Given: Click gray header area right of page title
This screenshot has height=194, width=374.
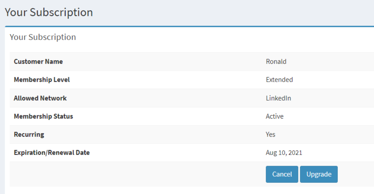Looking at the screenshot, I should coord(231,12).
